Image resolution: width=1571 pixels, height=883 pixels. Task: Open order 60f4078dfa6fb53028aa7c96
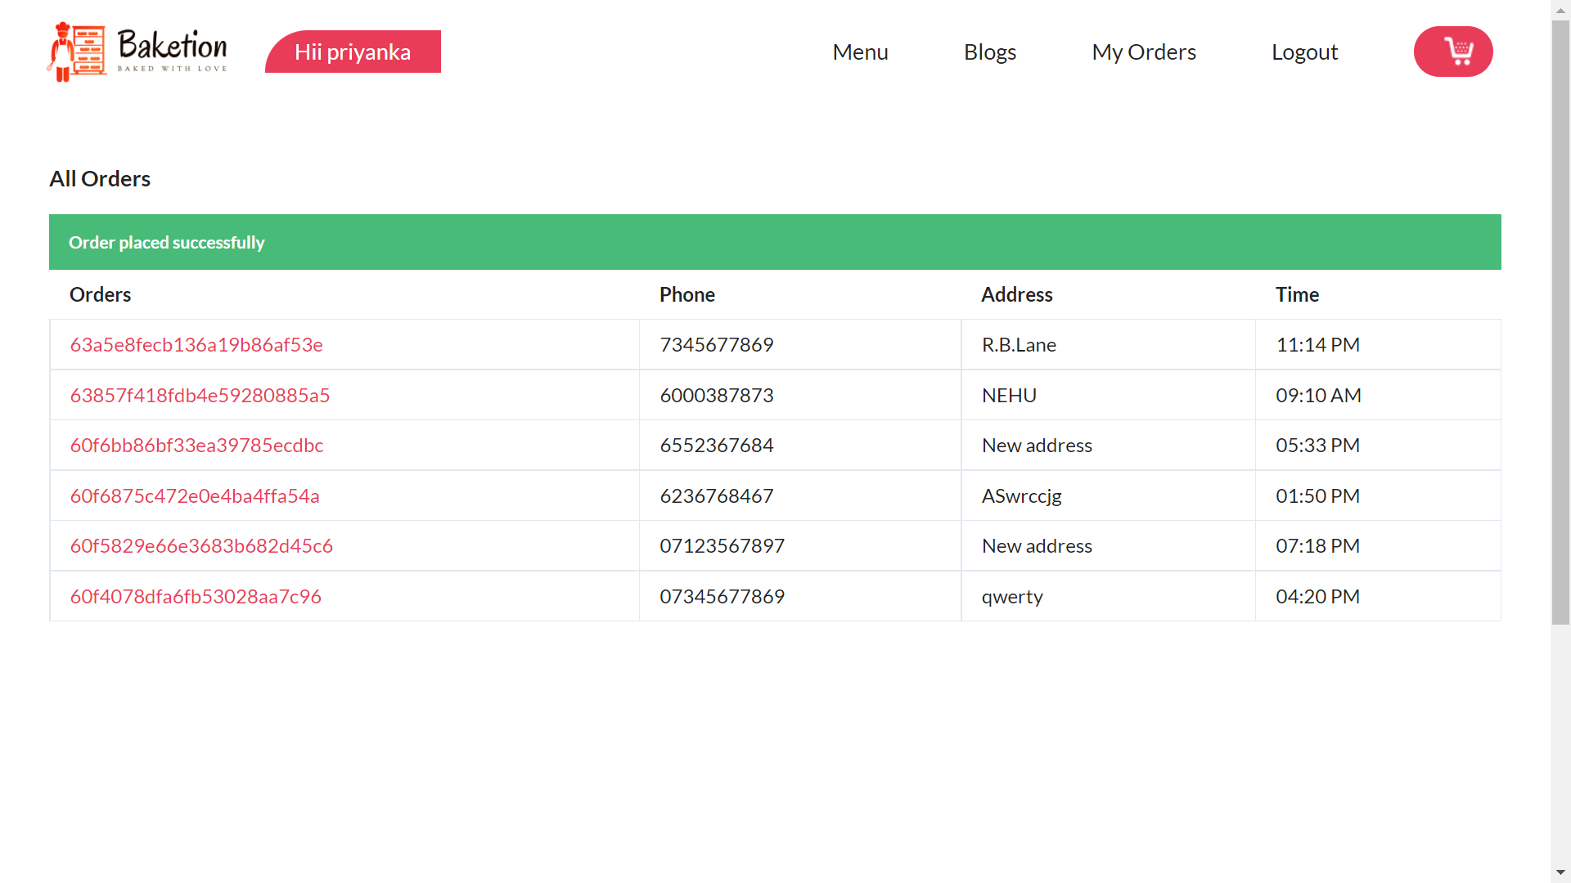coord(196,596)
